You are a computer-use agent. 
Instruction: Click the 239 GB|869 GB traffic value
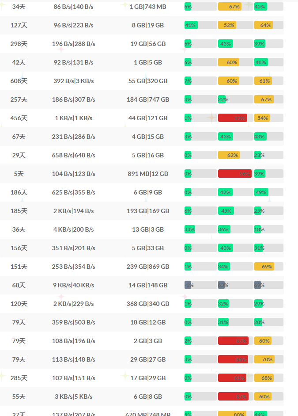click(148, 267)
